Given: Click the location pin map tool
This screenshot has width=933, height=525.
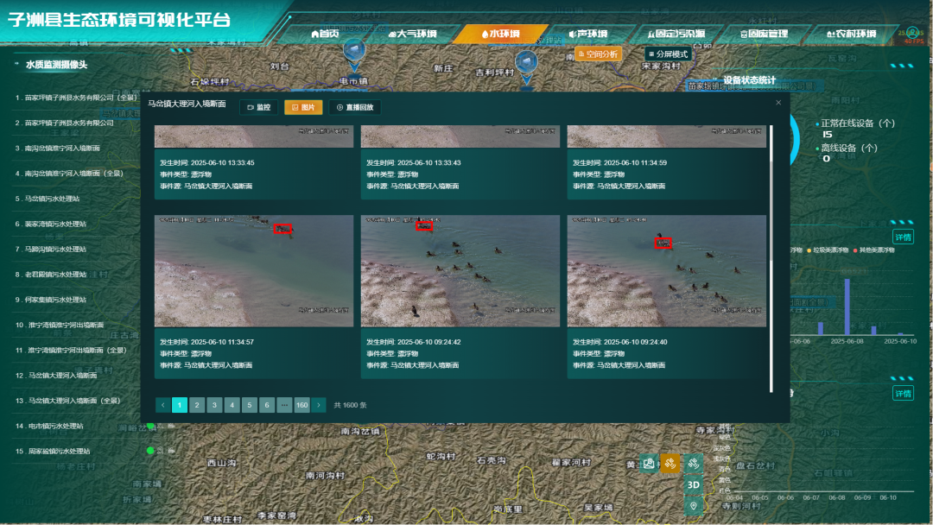Looking at the screenshot, I should (x=693, y=505).
